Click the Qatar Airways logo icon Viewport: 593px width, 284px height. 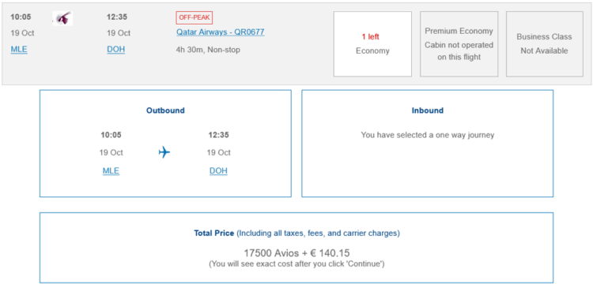pyautogui.click(x=62, y=17)
